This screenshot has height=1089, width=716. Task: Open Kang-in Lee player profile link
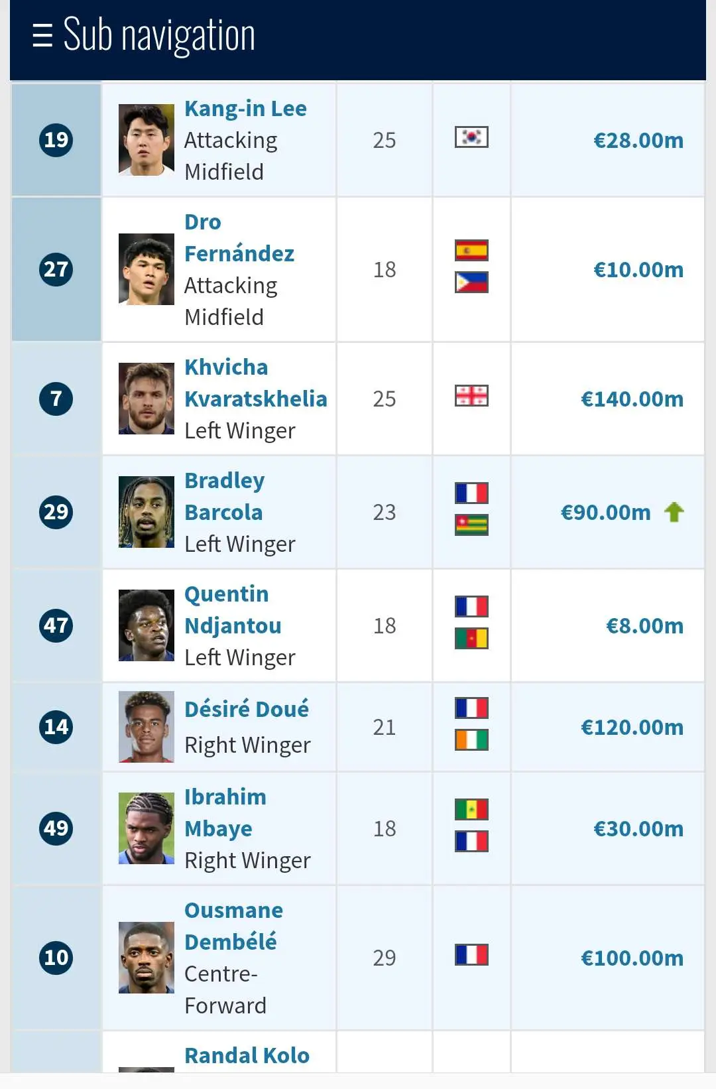245,109
